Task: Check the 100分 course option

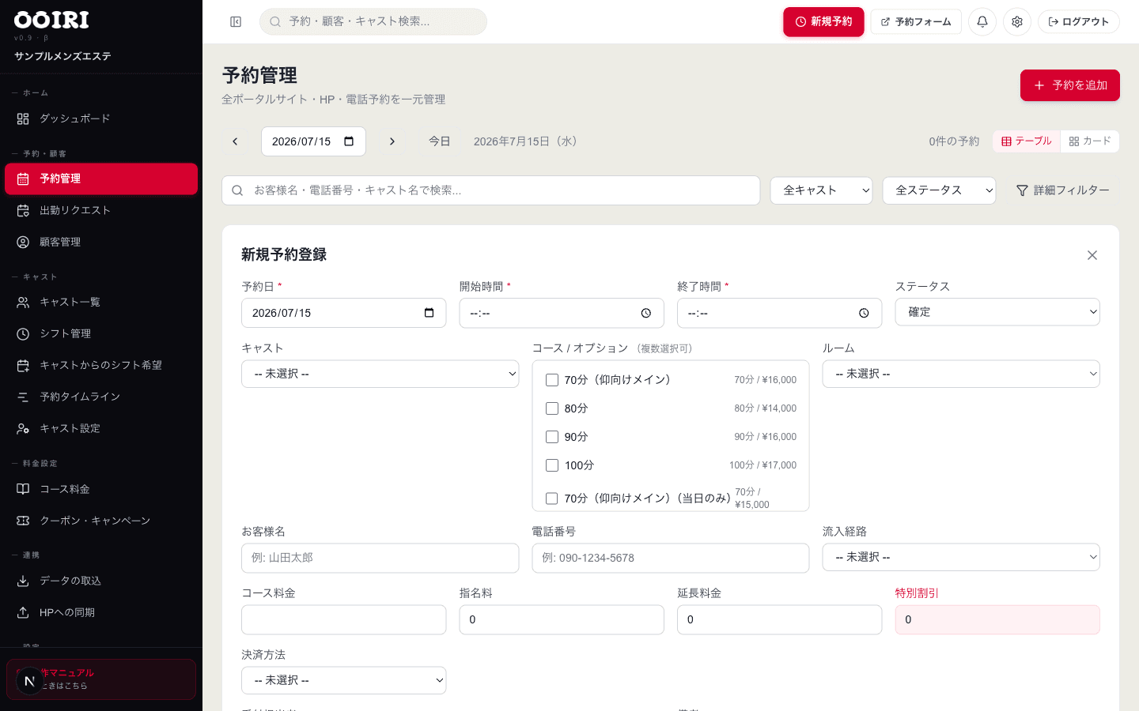Action: pyautogui.click(x=552, y=465)
